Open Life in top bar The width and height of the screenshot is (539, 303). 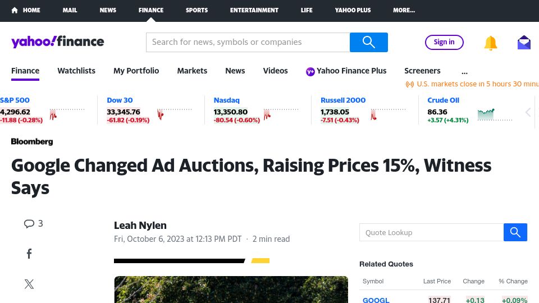307,10
